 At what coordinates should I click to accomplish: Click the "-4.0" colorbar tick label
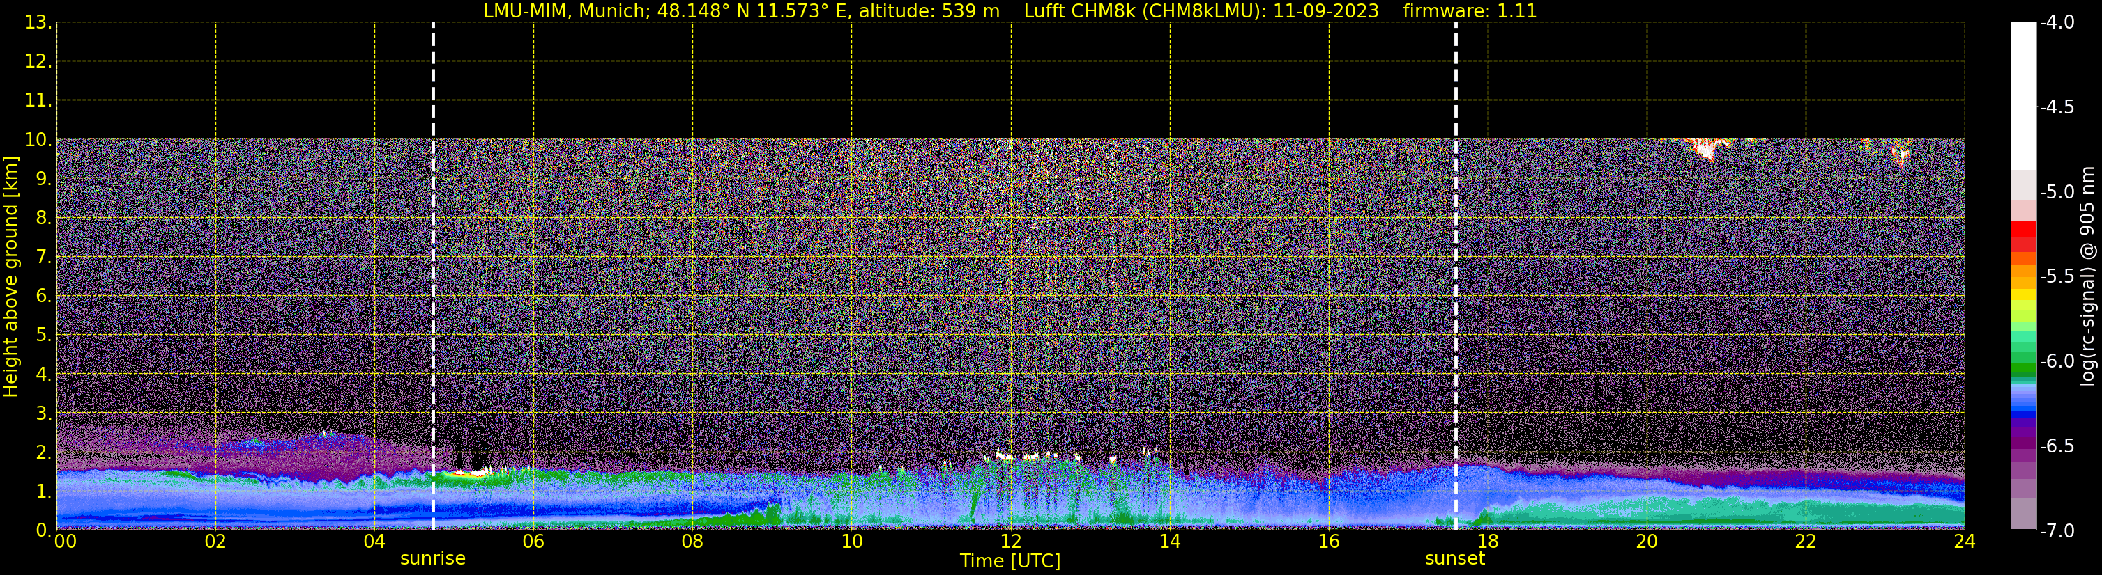2057,23
